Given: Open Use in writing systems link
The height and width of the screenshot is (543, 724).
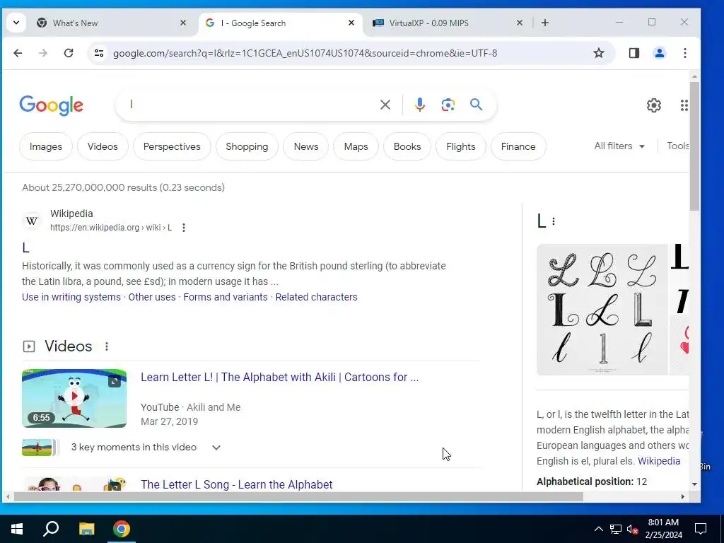Looking at the screenshot, I should [71, 297].
